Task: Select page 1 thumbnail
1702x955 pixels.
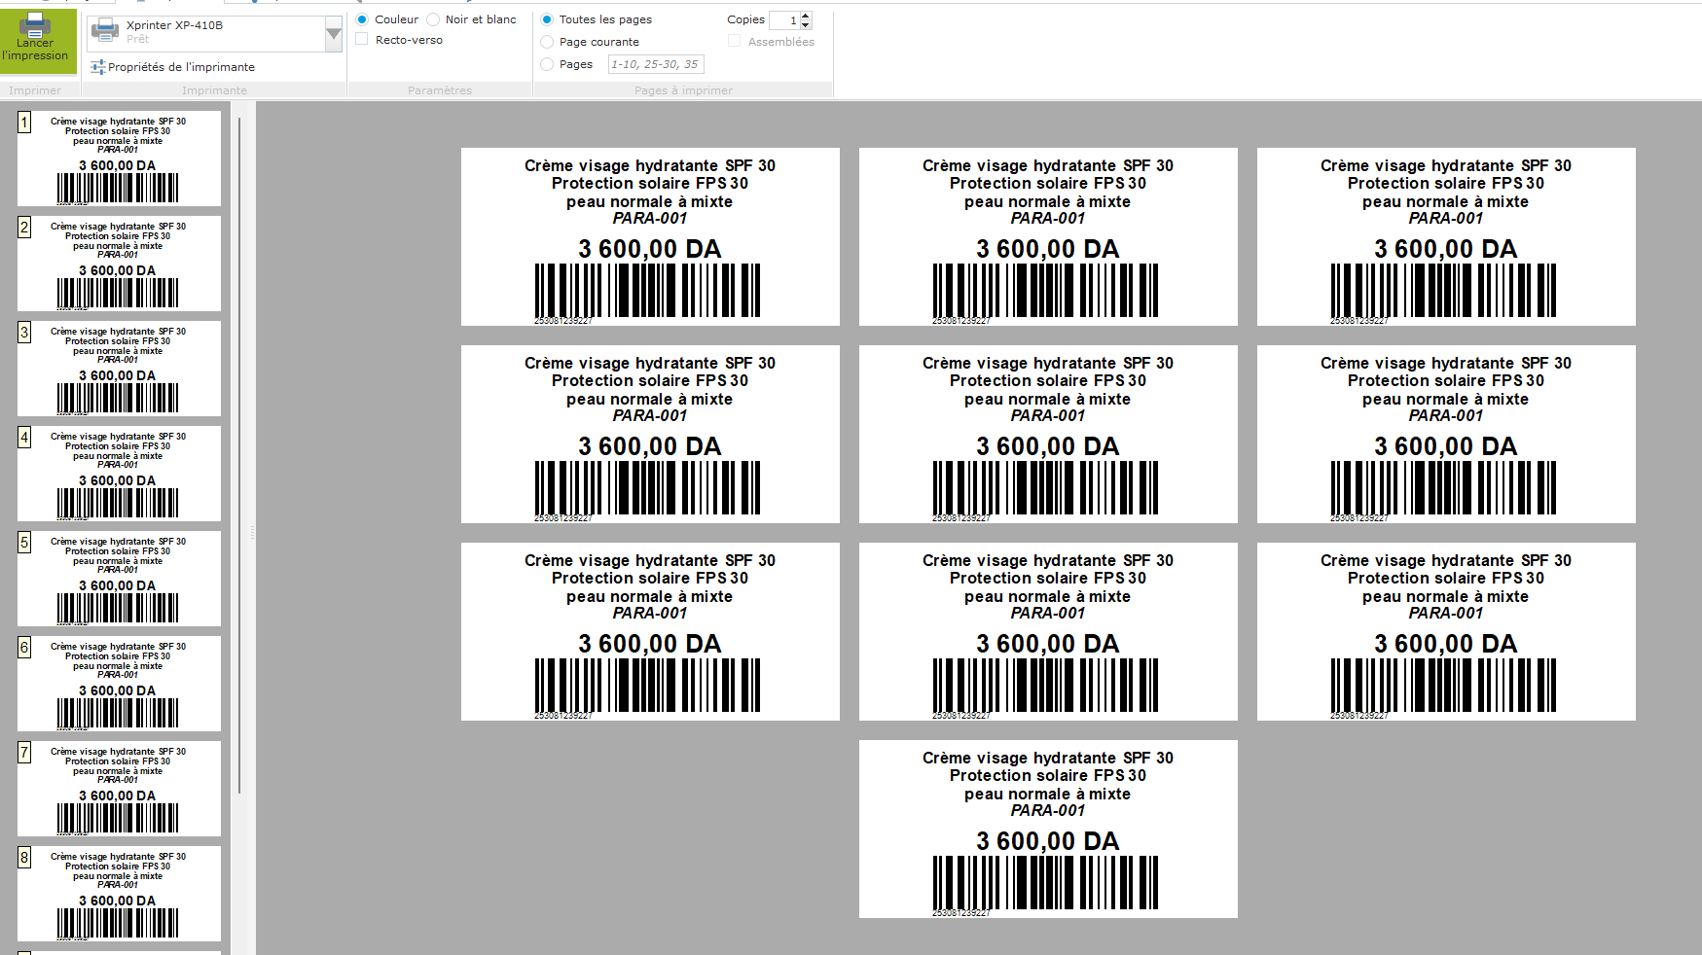Action: click(119, 159)
